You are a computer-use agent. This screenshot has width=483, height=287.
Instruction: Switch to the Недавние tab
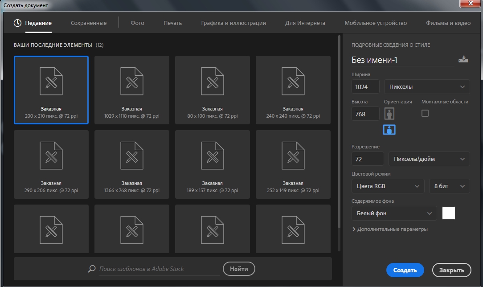pyautogui.click(x=38, y=23)
